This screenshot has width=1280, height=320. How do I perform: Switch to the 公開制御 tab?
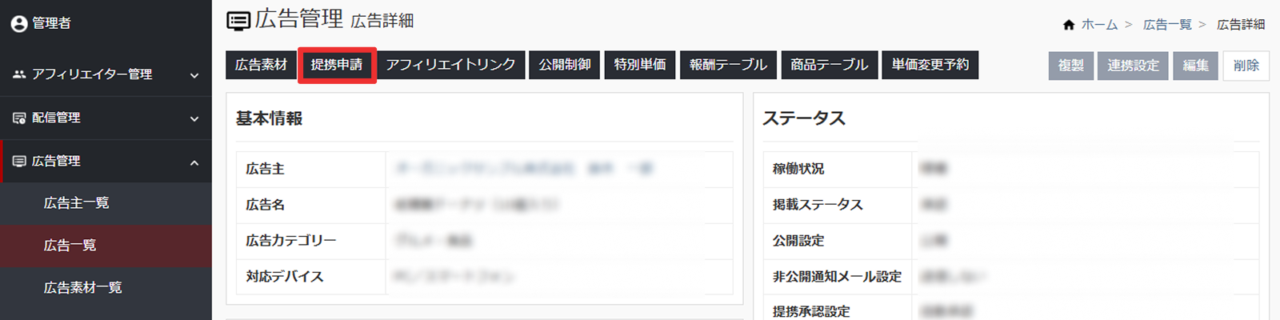coord(565,65)
